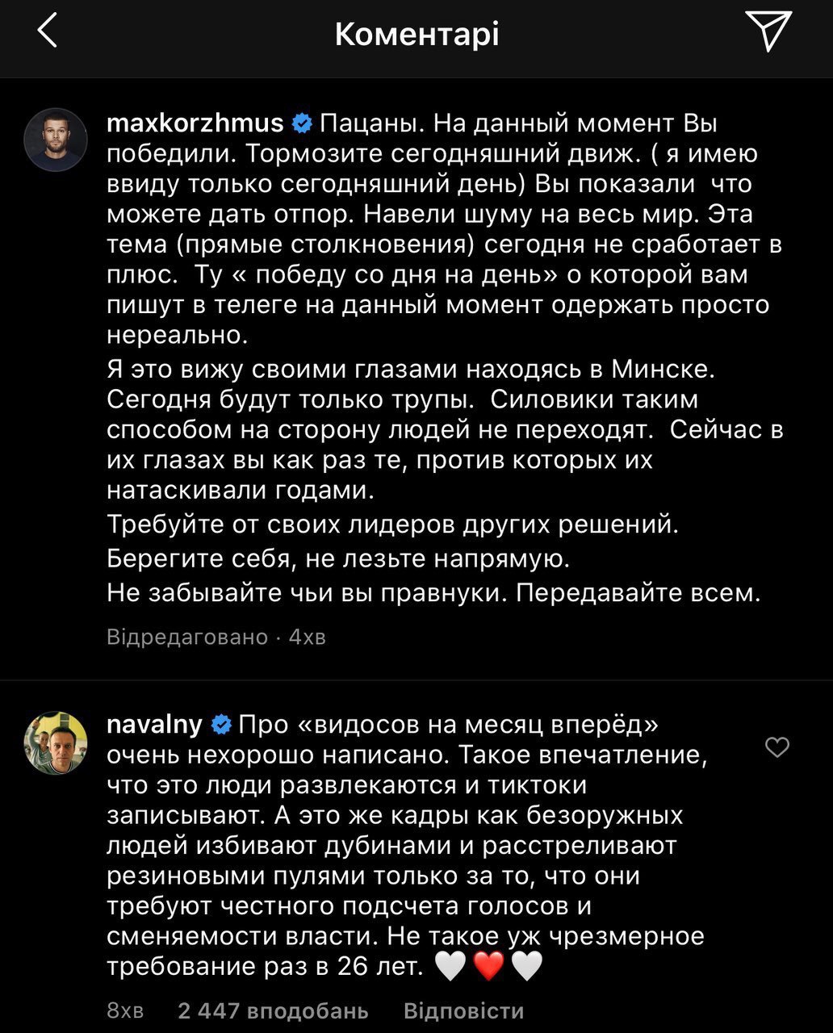The width and height of the screenshot is (833, 1033).
Task: Click the red heart emoji in the comment
Action: (x=488, y=966)
